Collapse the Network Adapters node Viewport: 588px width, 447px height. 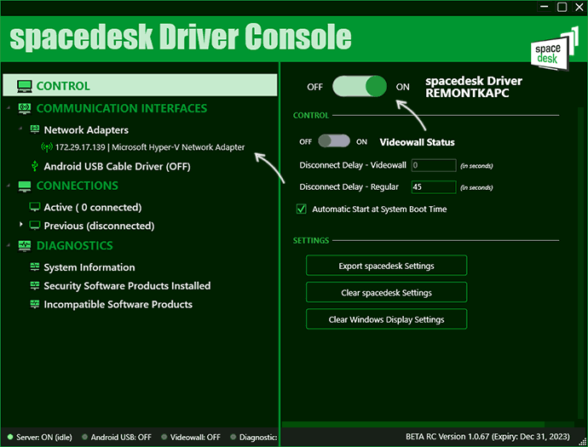click(20, 129)
